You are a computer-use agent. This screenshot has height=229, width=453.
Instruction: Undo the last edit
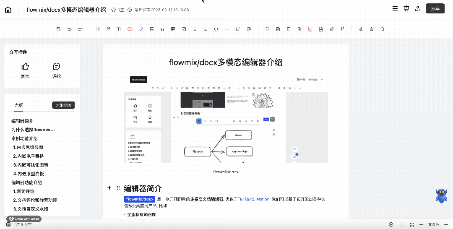point(69,29)
